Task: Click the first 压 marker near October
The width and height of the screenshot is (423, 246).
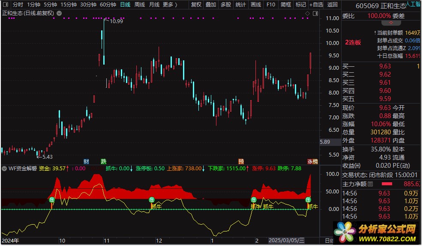Action: (52, 200)
